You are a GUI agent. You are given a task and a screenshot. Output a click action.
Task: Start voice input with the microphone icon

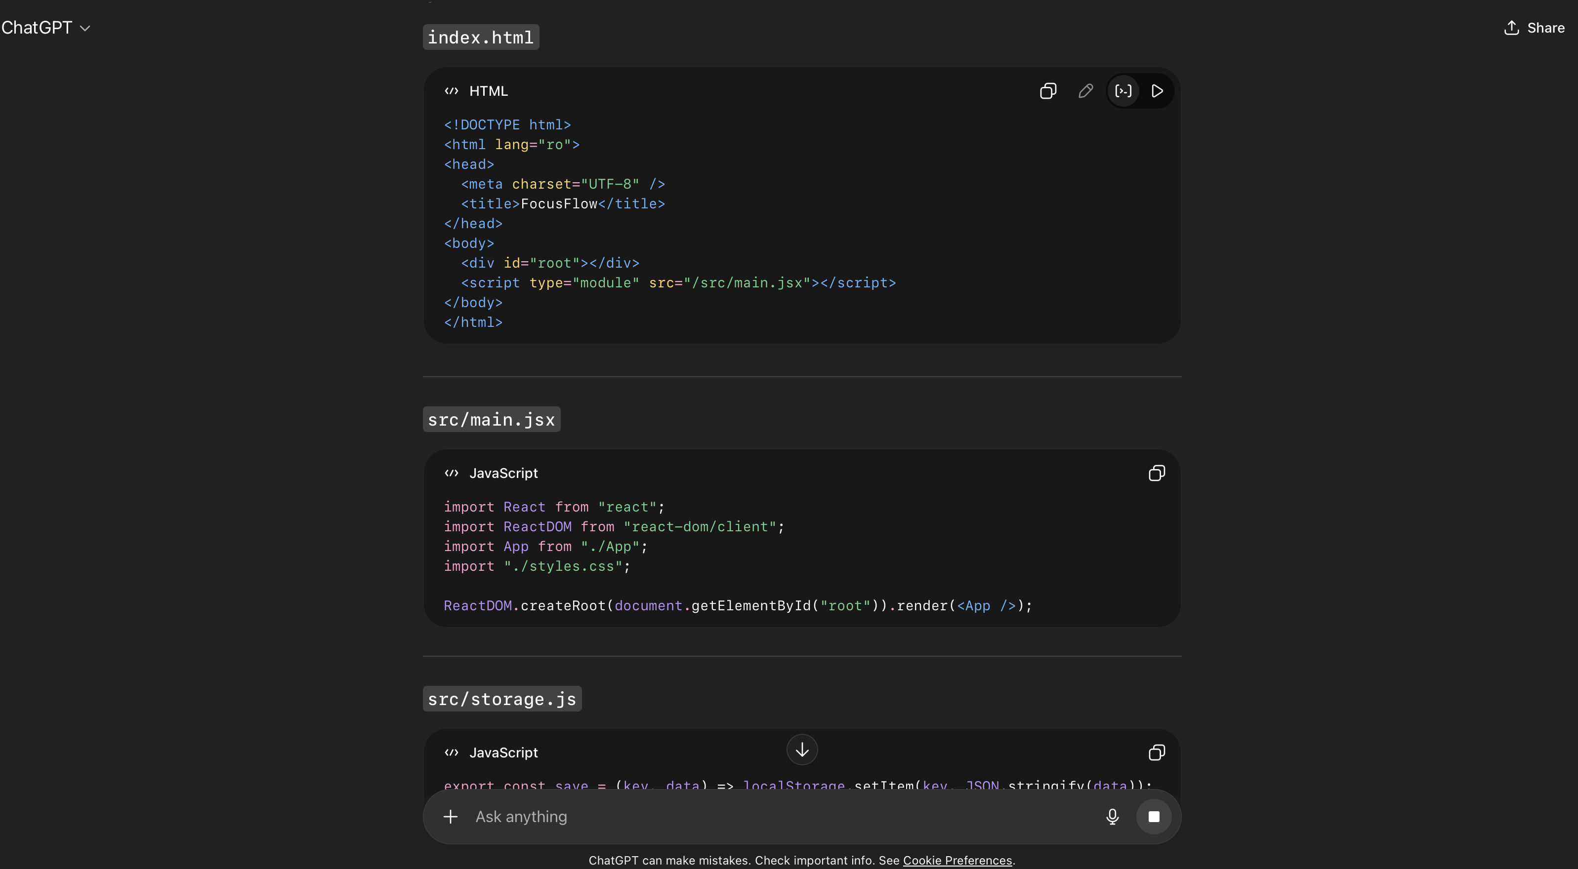tap(1112, 817)
